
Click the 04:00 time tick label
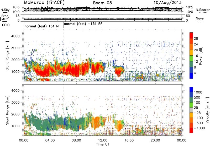(50, 140)
